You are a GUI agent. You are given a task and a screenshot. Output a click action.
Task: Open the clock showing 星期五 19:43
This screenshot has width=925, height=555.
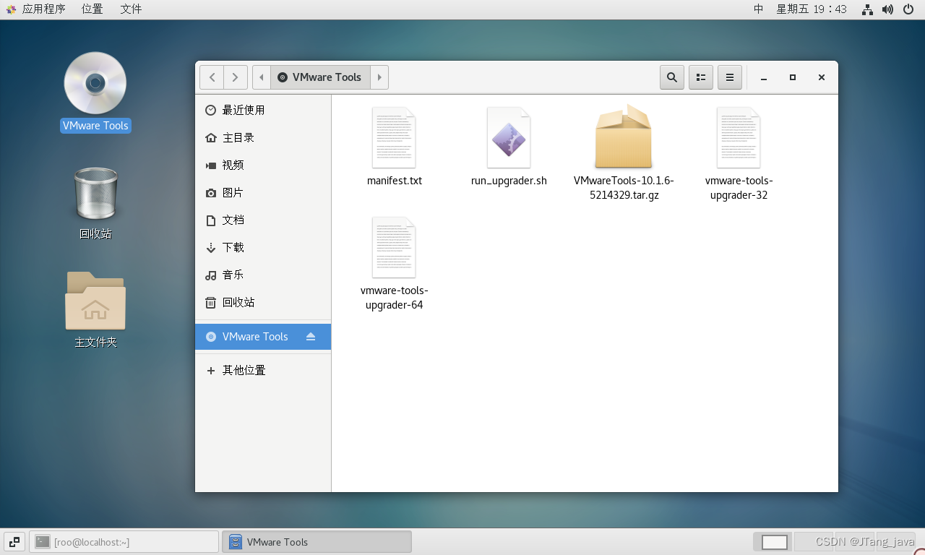[812, 9]
